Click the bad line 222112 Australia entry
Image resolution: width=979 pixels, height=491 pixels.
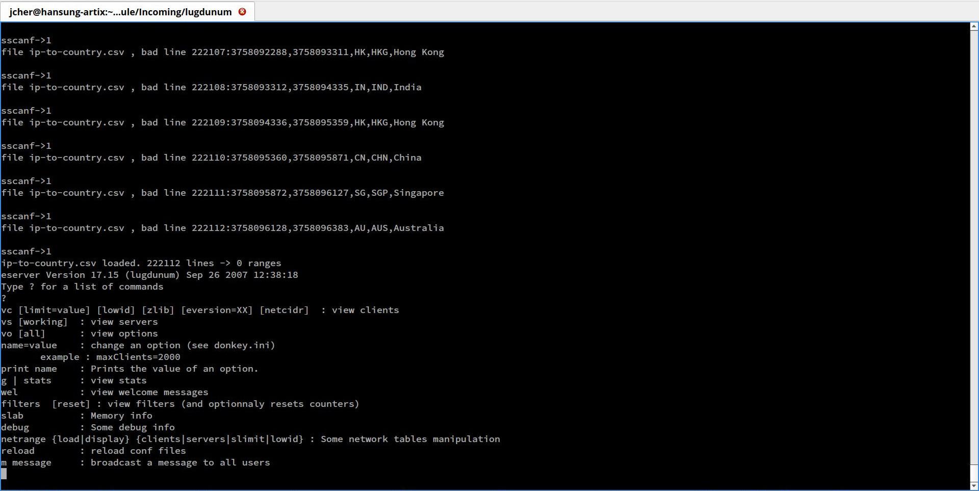[222, 228]
